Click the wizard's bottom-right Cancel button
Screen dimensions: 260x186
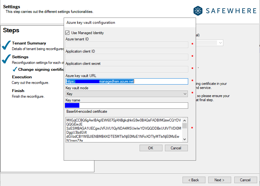click(x=245, y=180)
